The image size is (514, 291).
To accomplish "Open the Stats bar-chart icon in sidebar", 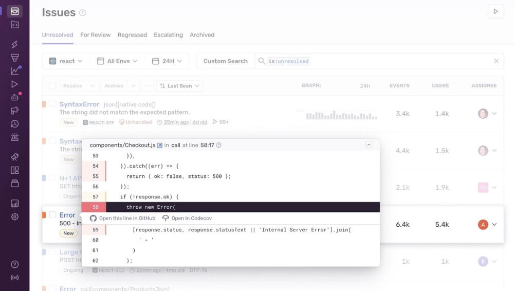I will pos(15,204).
